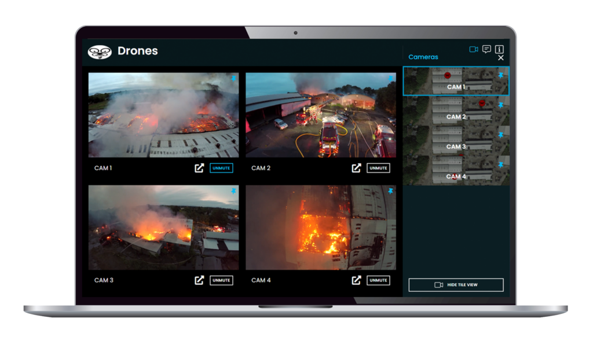593x359 pixels.
Task: Unmute the CAM 2 feed
Action: 378,168
